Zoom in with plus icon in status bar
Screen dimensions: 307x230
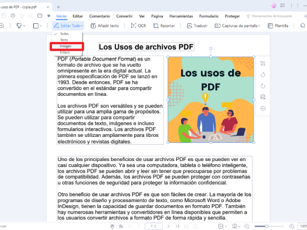pos(292,226)
